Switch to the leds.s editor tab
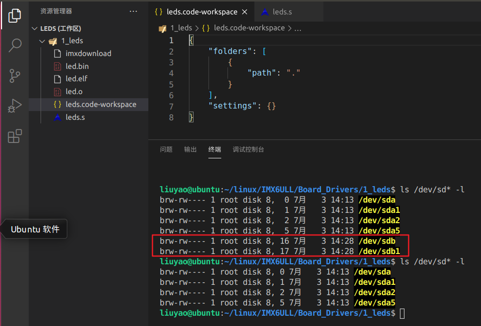This screenshot has height=326, width=481. (288, 12)
